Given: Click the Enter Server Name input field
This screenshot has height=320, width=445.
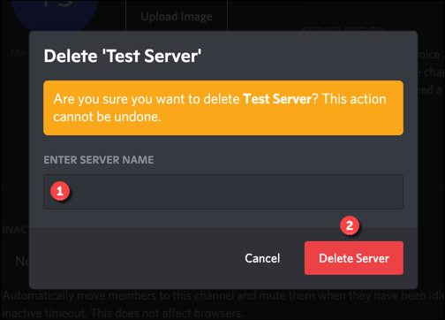Looking at the screenshot, I should [223, 192].
